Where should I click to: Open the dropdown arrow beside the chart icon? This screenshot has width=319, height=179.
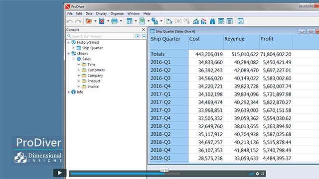[161, 21]
